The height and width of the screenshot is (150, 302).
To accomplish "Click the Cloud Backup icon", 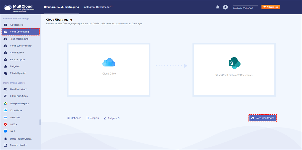I will (x=5, y=53).
